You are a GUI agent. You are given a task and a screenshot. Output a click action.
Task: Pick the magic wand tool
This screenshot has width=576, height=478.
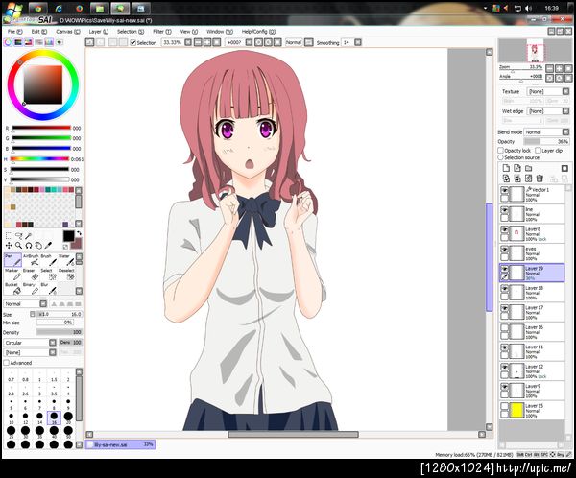[28, 235]
